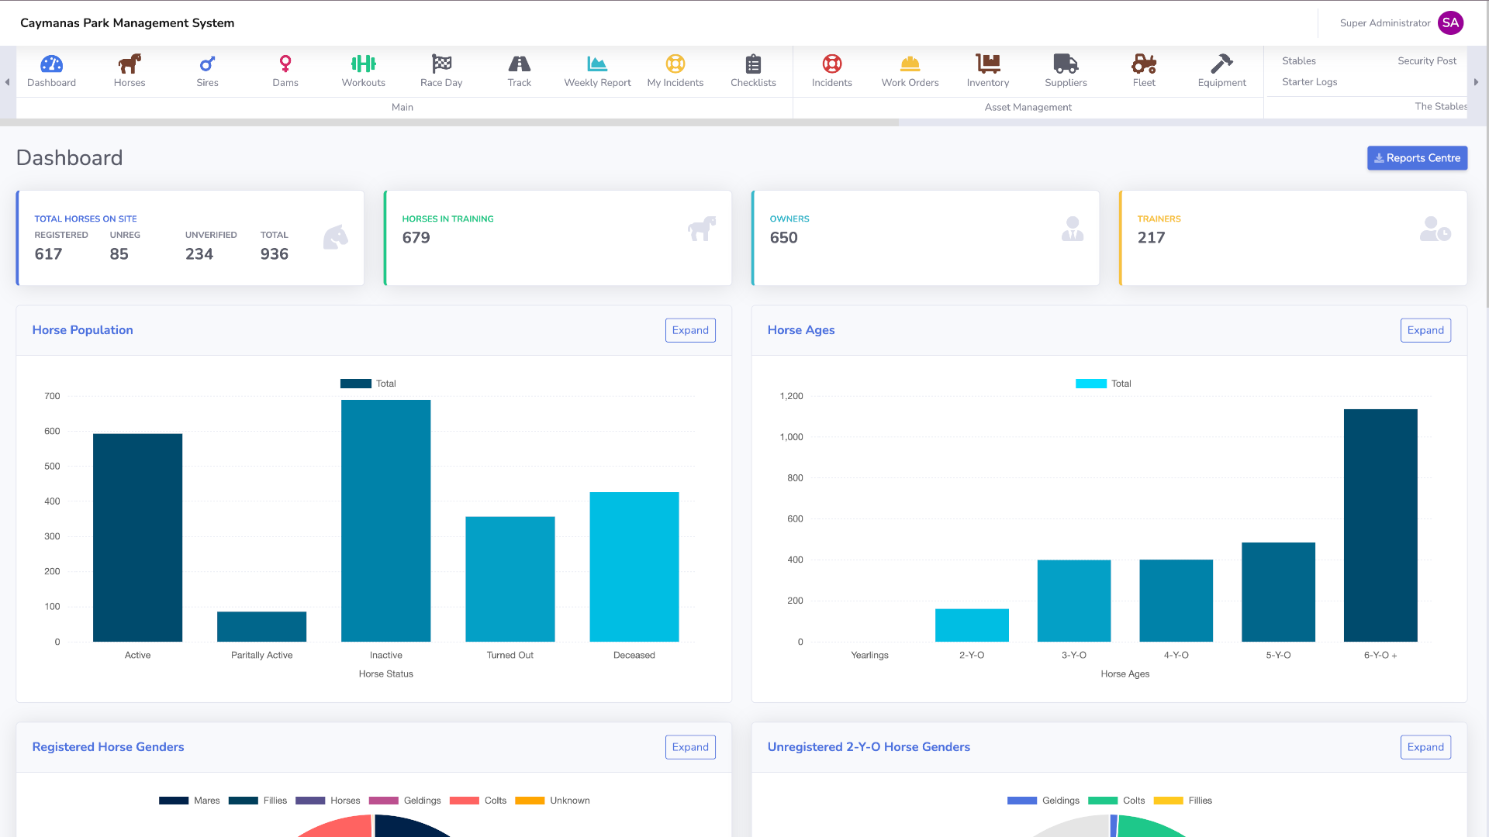Open Starter Logs menu link
Viewport: 1489px width, 837px height.
click(x=1309, y=82)
